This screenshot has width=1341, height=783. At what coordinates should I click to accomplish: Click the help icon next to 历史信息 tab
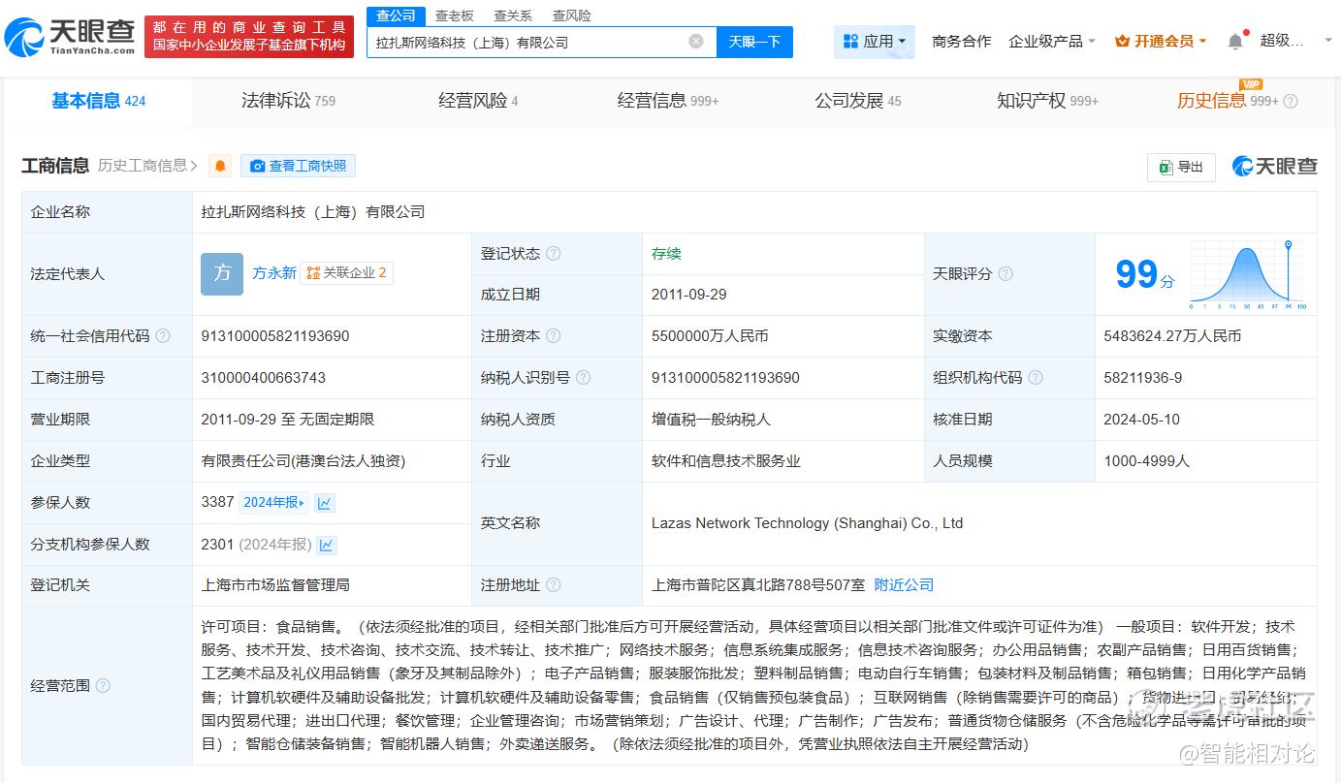[x=1291, y=101]
